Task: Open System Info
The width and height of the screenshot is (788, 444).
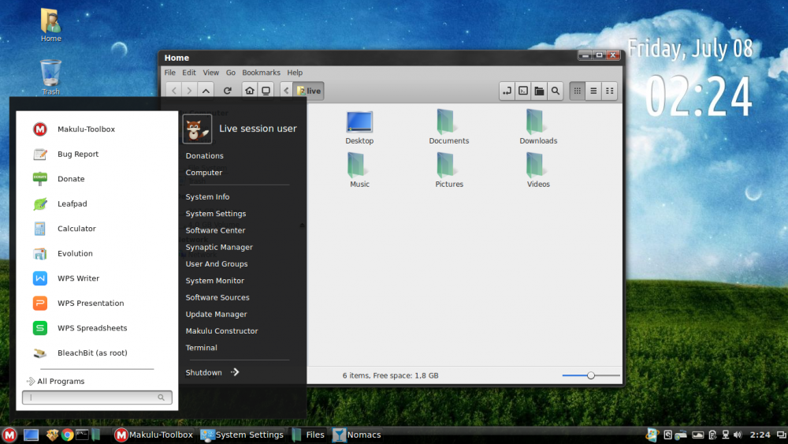Action: [x=207, y=197]
